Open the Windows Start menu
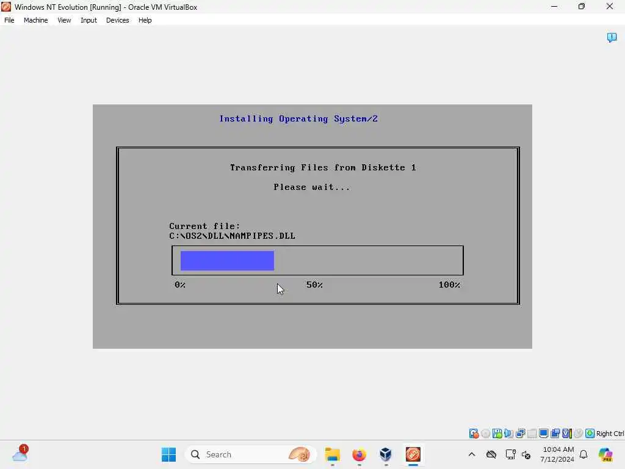The height and width of the screenshot is (469, 625). pyautogui.click(x=168, y=454)
